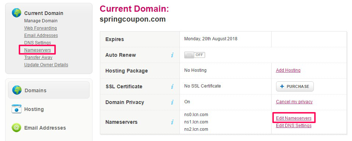The image size is (352, 141).
Task: Open the Web Forwarding sidebar link
Action: click(x=40, y=28)
